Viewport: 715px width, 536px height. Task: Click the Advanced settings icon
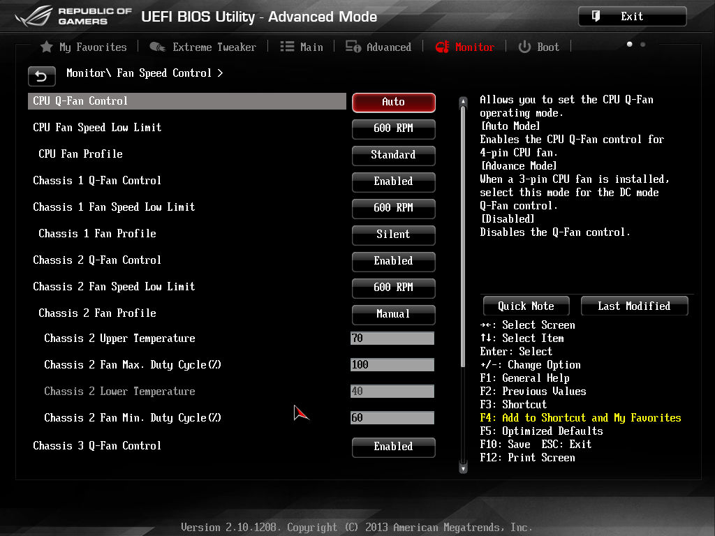click(x=353, y=47)
